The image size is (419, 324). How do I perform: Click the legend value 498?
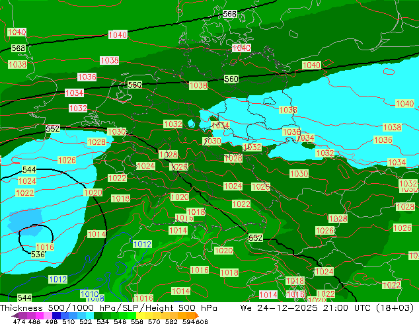click(x=52, y=321)
